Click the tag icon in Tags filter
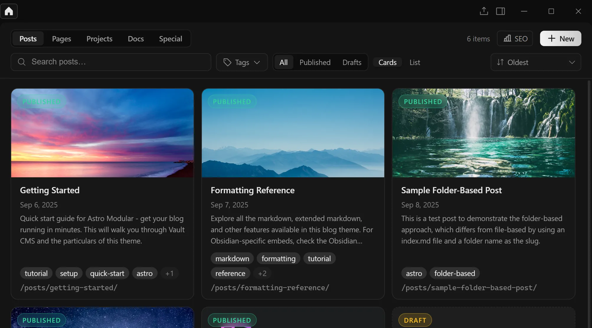This screenshot has height=328, width=592. pos(227,62)
